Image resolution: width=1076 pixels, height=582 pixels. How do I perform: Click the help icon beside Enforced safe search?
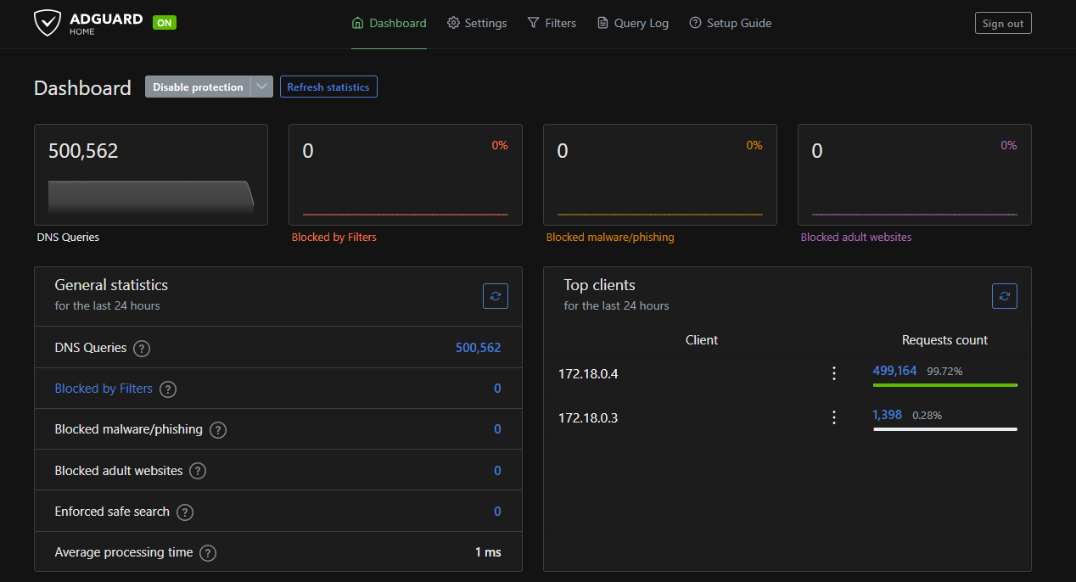point(185,512)
